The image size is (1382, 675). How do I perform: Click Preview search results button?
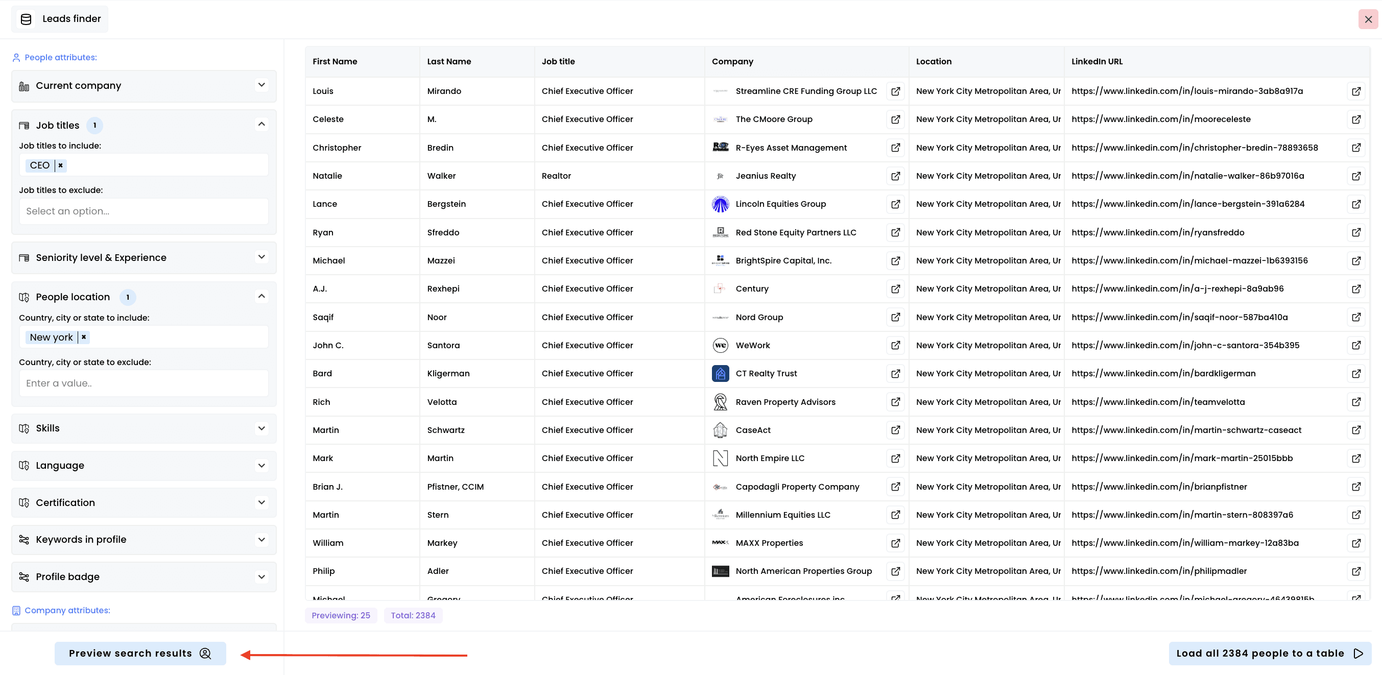pyautogui.click(x=140, y=653)
